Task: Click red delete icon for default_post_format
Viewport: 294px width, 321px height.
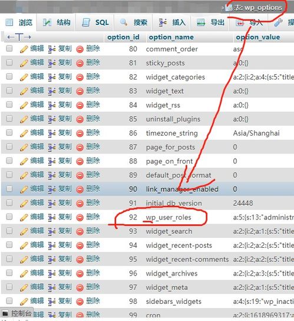Action: (x=80, y=175)
